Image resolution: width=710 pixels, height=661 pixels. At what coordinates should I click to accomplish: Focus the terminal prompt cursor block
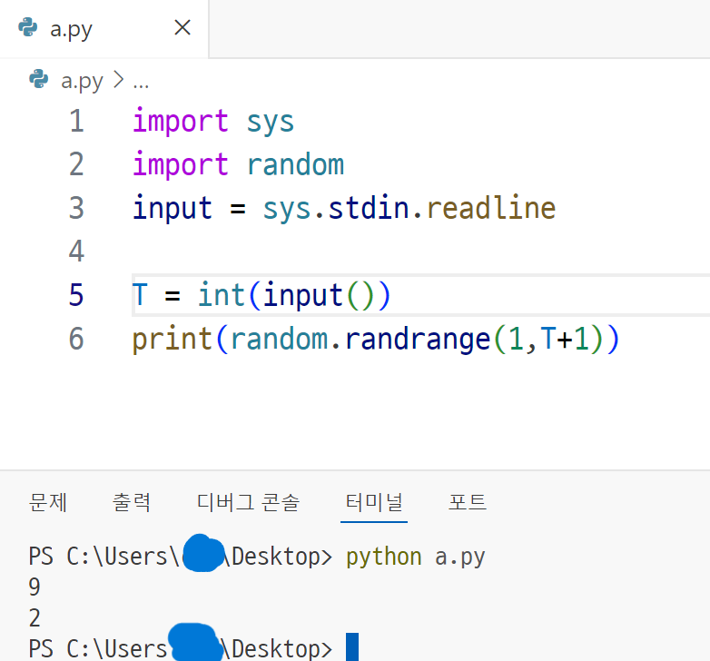tap(352, 647)
